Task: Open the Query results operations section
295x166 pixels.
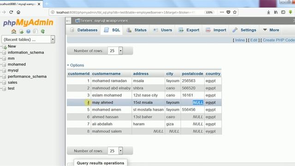Action: (x=100, y=163)
